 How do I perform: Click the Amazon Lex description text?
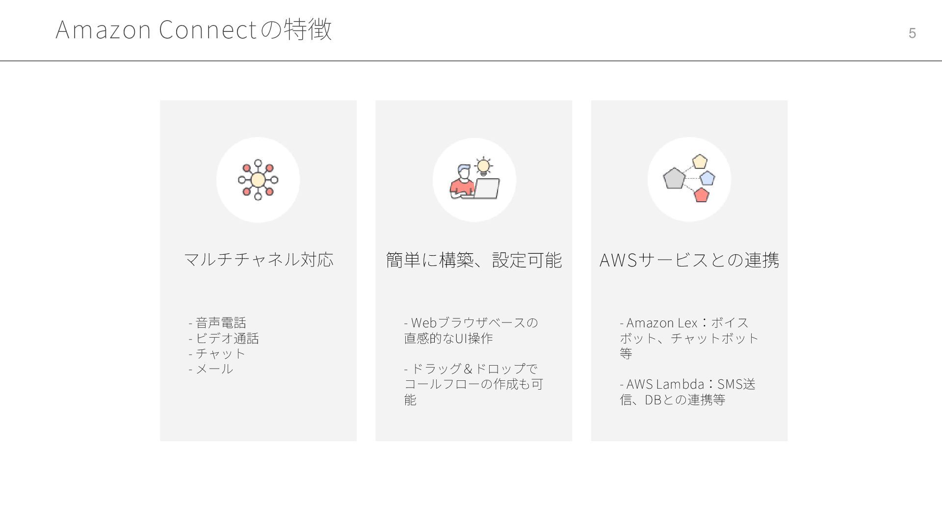click(x=689, y=338)
